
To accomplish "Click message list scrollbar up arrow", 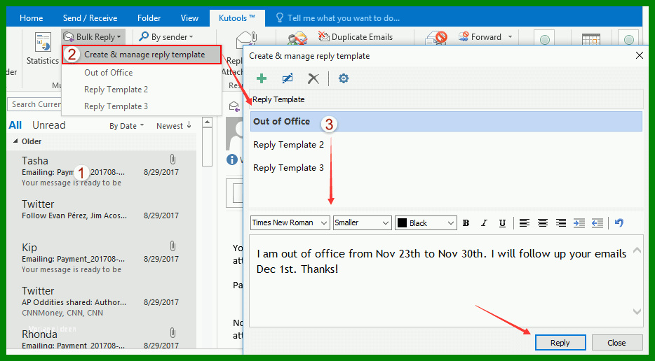I will click(x=207, y=122).
